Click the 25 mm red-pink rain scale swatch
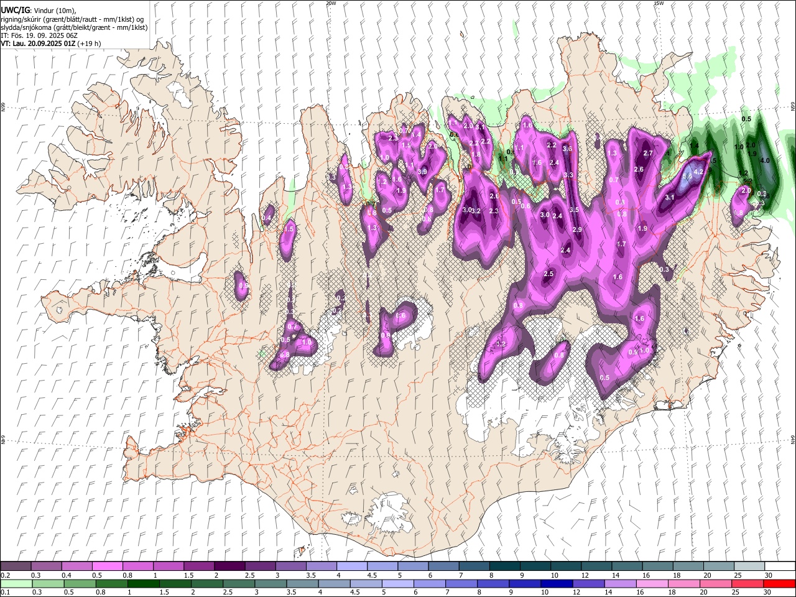 (x=747, y=583)
